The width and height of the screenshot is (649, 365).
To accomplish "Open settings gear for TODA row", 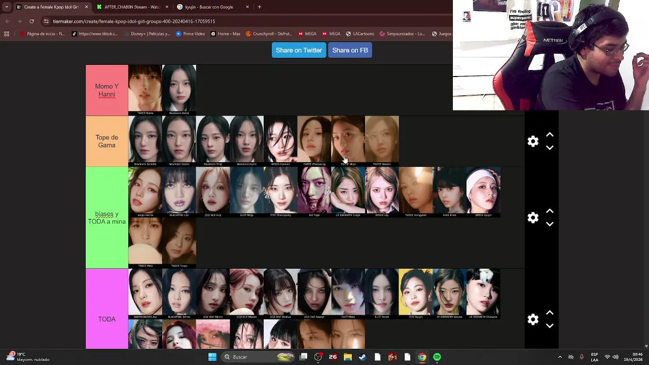I will coord(533,319).
